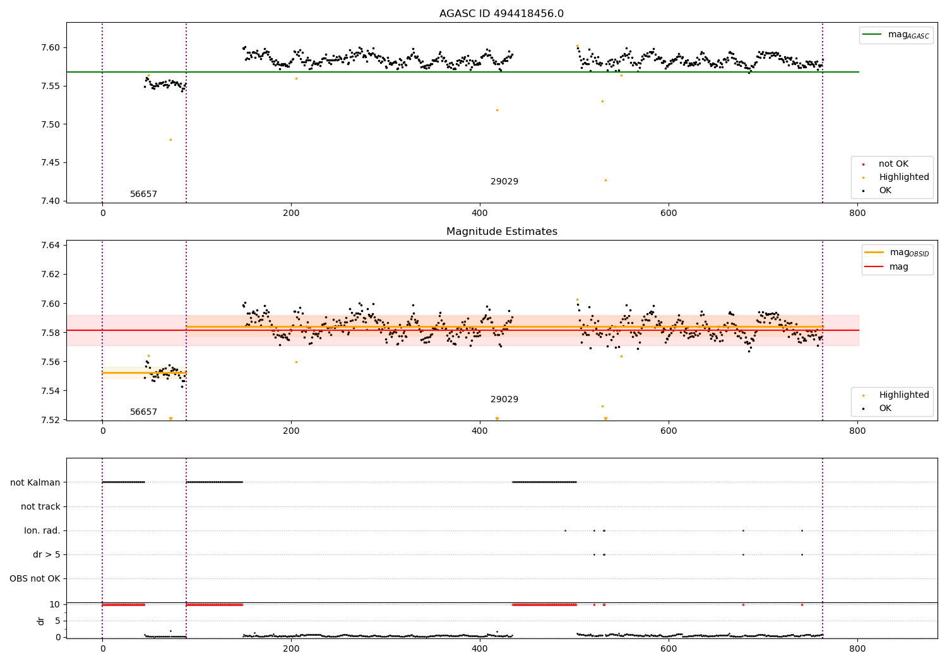The width and height of the screenshot is (947, 663).
Task: Click the 800 x-axis tick in the middle plot
Action: pyautogui.click(x=857, y=431)
